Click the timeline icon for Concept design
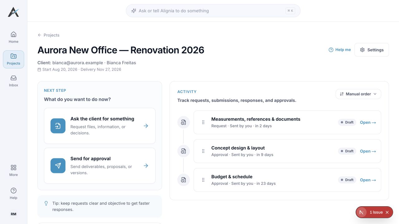 pyautogui.click(x=183, y=151)
